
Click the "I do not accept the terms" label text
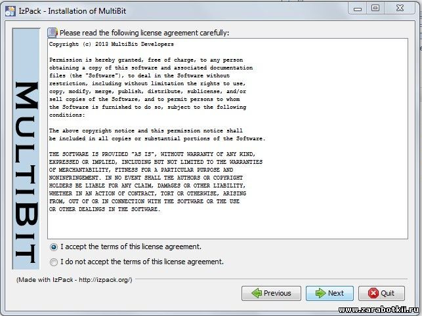coord(142,262)
